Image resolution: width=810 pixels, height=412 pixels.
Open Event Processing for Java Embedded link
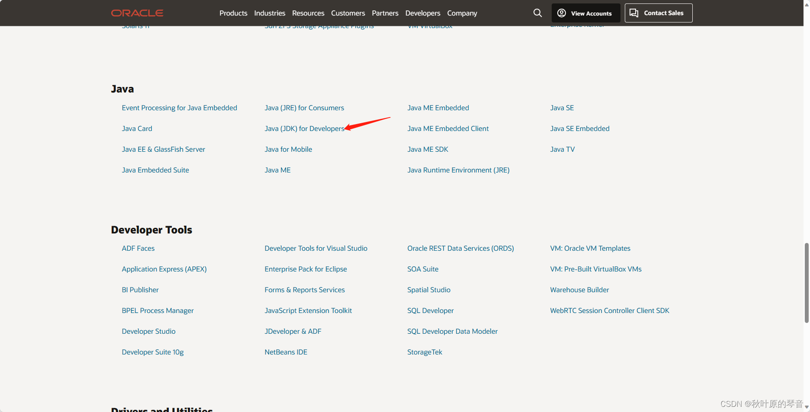[180, 108]
